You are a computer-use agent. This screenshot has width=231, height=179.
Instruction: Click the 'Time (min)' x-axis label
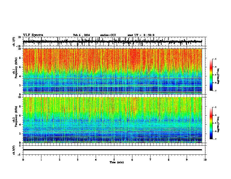[x=117, y=162]
